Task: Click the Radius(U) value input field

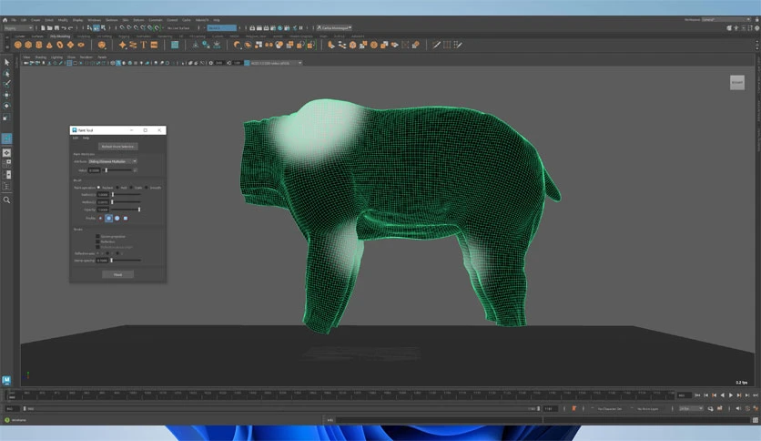Action: (x=103, y=194)
